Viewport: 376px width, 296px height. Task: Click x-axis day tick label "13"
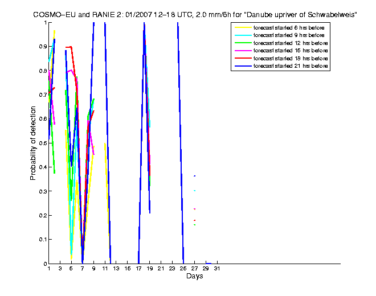(116, 269)
